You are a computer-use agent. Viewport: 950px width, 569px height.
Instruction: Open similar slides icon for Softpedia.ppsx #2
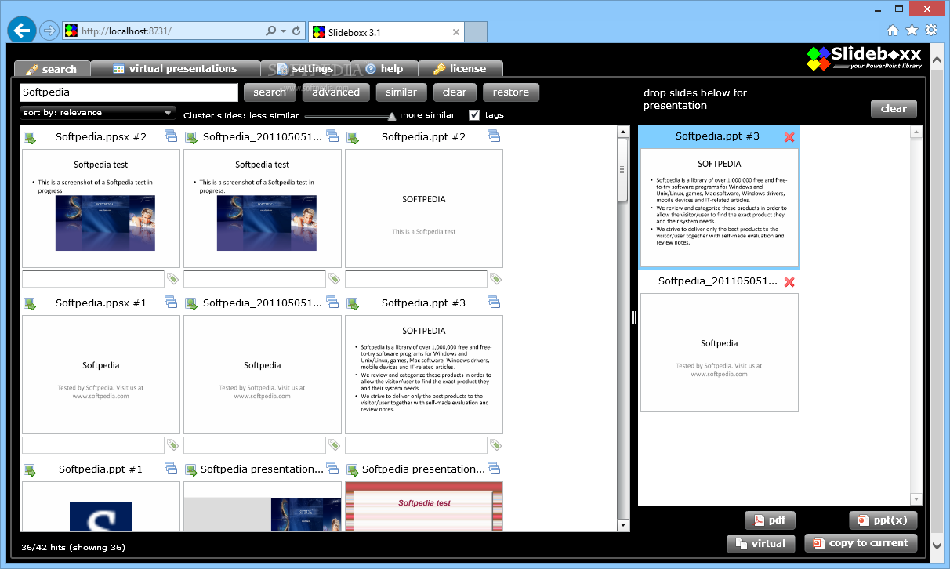click(x=171, y=136)
